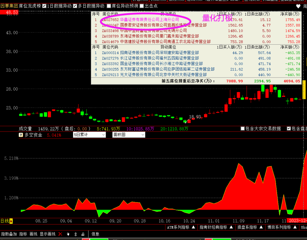Click the 10:1025.85万 volume average value

tap(140, 129)
